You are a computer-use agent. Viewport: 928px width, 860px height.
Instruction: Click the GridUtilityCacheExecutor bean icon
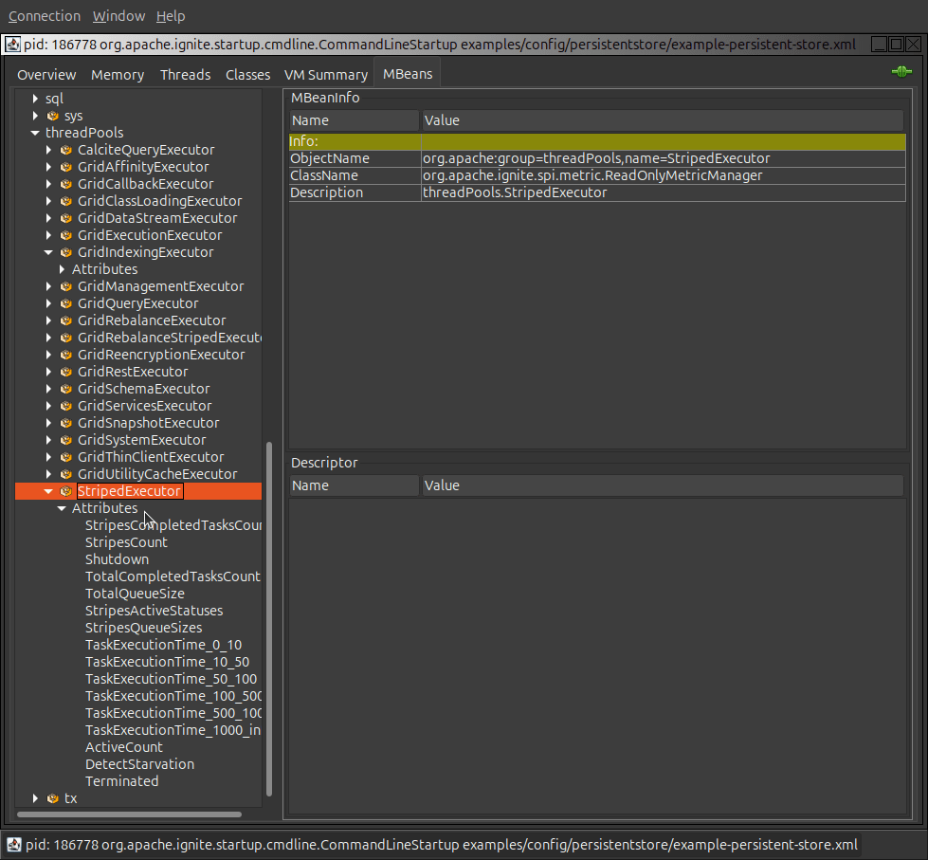pos(66,474)
